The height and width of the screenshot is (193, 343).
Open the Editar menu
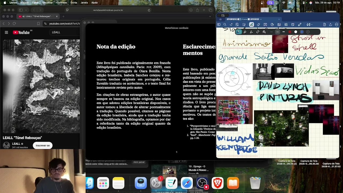35,3
